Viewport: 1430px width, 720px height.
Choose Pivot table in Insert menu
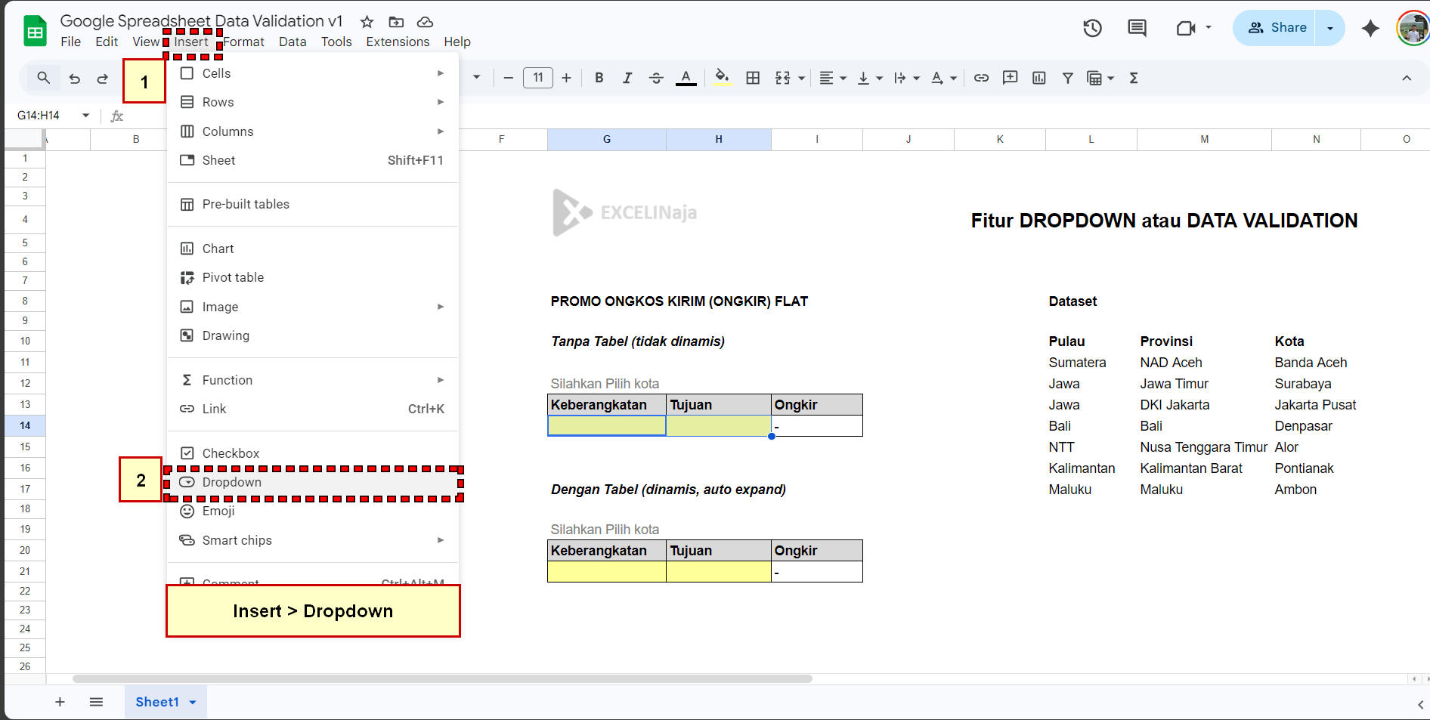click(x=233, y=277)
